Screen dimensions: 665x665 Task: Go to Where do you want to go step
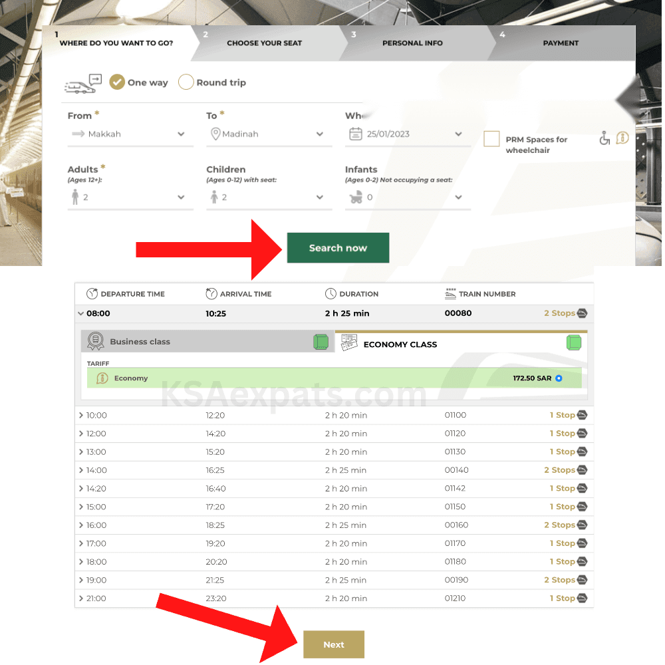tap(116, 43)
